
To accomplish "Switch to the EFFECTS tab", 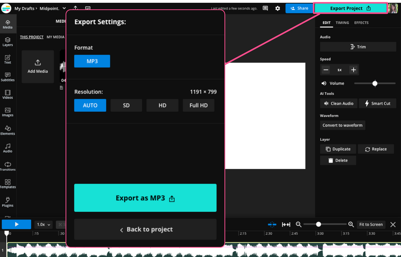I will 361,23.
